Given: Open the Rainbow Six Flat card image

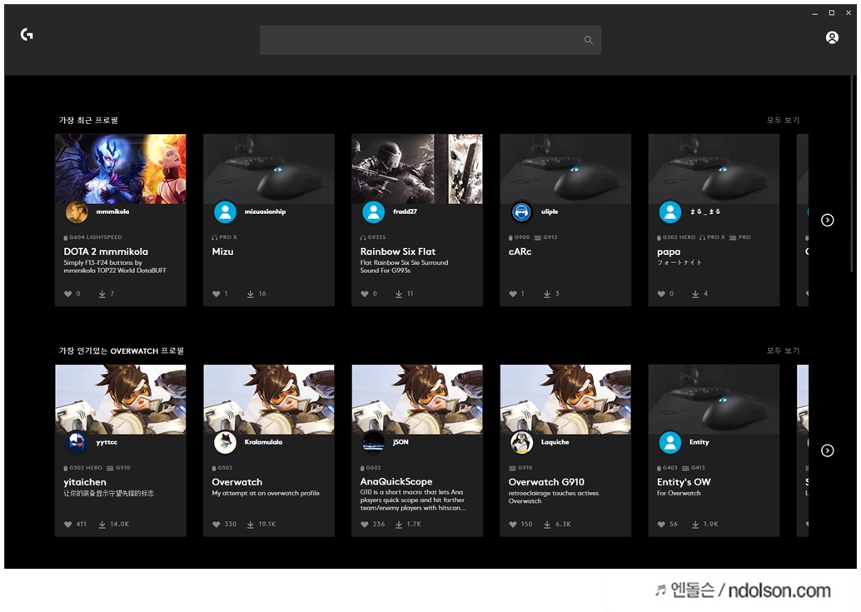Looking at the screenshot, I should tap(417, 168).
